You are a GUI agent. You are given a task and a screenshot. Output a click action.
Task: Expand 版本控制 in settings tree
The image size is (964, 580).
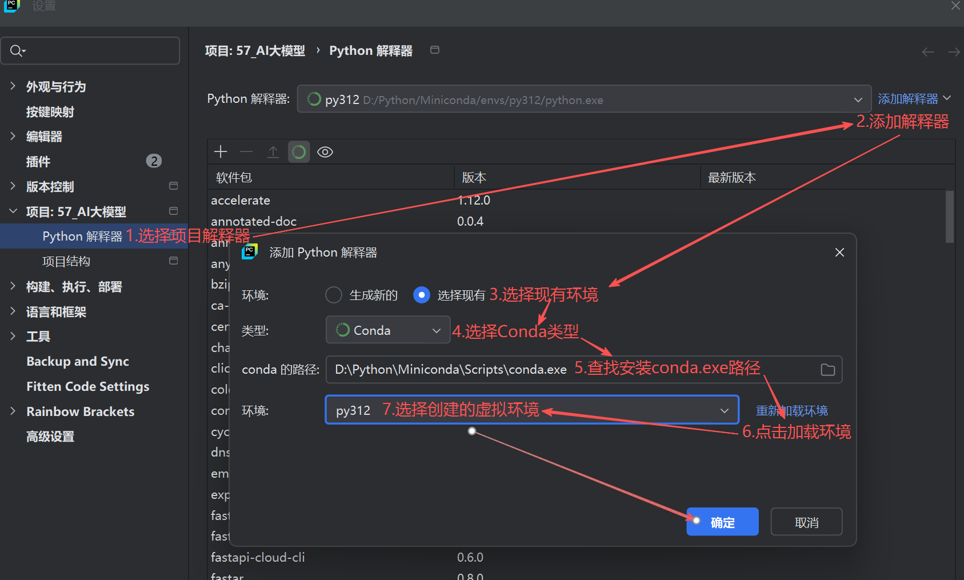[13, 186]
